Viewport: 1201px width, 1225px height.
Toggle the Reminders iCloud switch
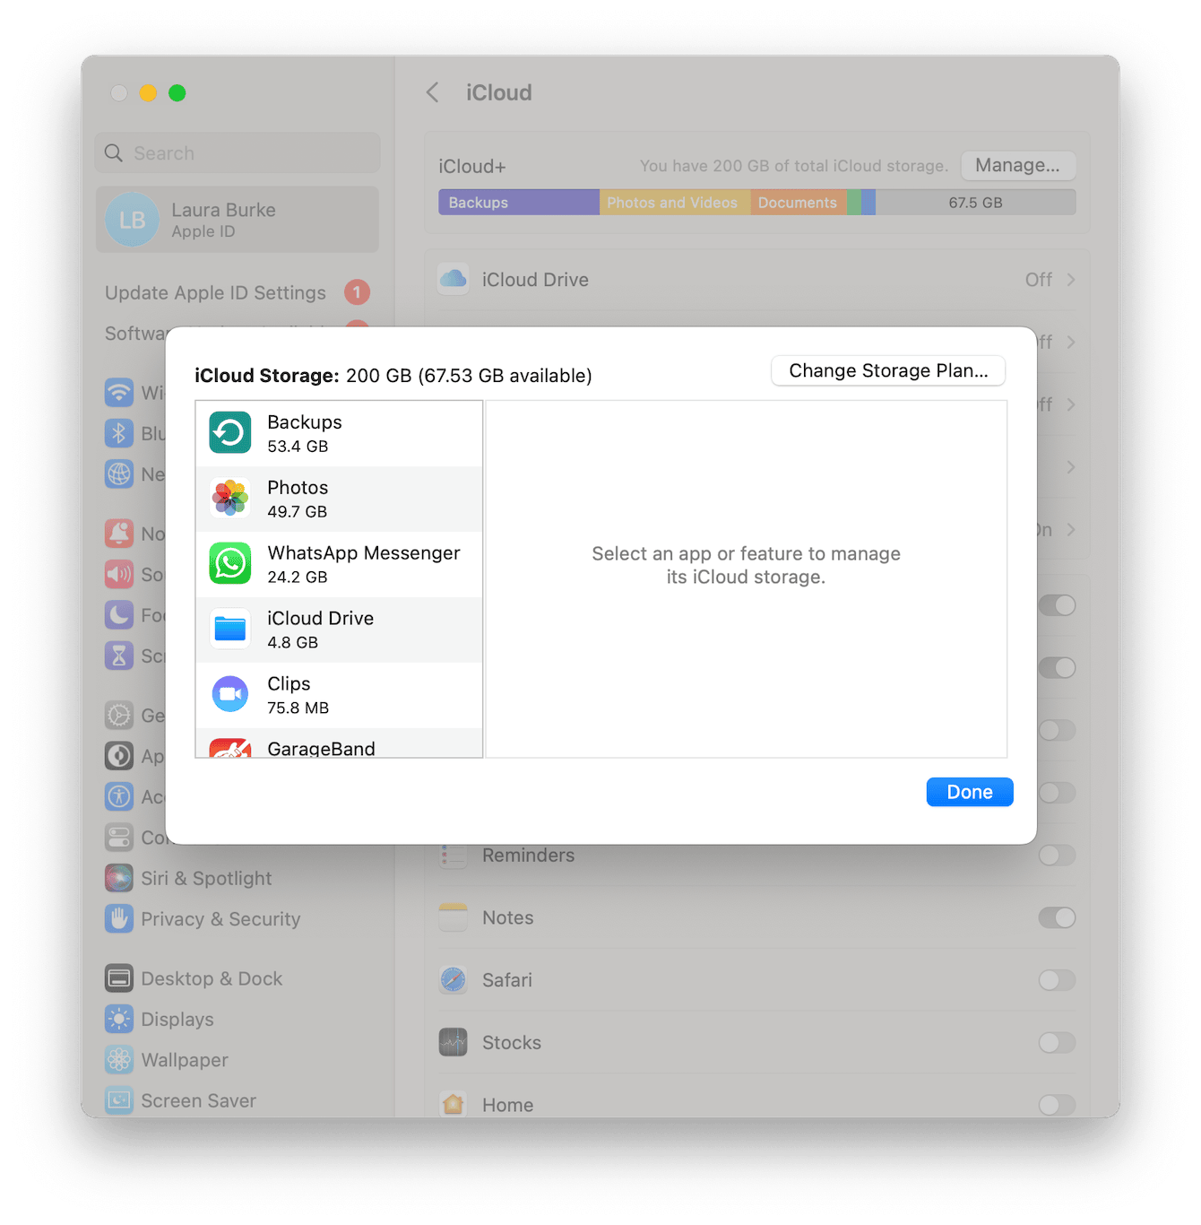(x=1057, y=856)
